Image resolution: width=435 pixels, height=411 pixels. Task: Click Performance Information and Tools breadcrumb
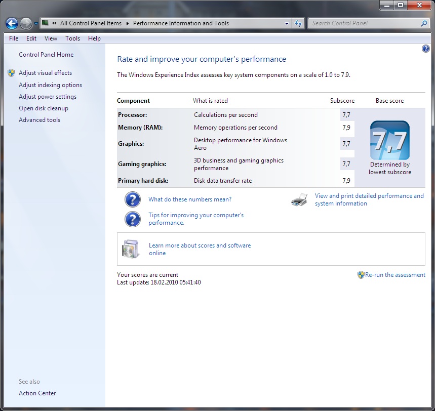coord(181,23)
